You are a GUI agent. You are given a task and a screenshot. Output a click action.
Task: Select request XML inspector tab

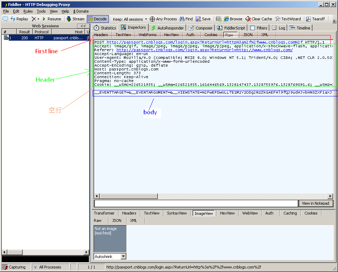[x=265, y=35]
